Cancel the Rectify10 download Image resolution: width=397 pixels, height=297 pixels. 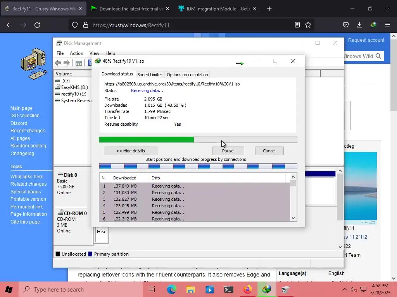269,151
